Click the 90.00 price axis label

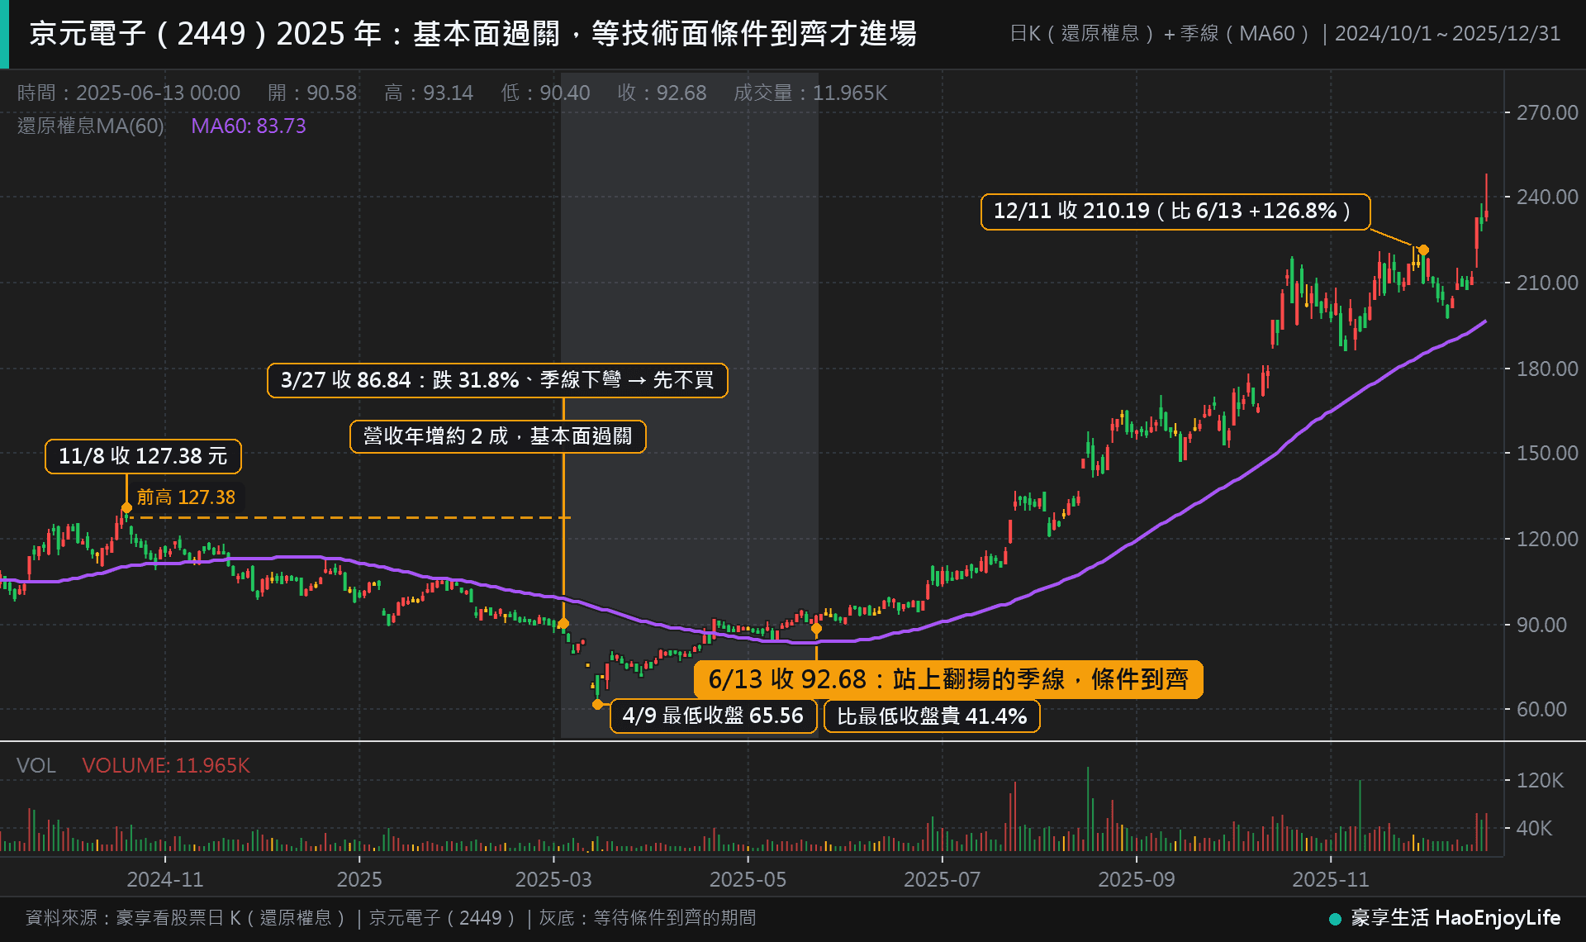(x=1541, y=625)
